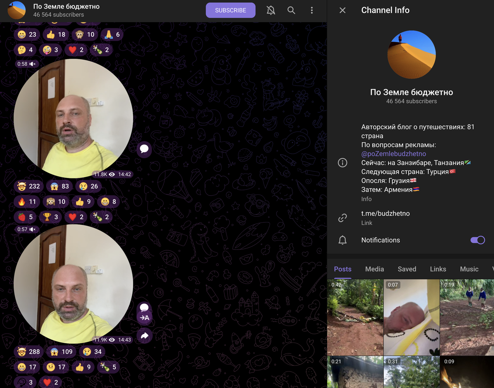Unmute the 0:58 round video via speaker badge
Screen dimensions: 494x388
coord(27,64)
